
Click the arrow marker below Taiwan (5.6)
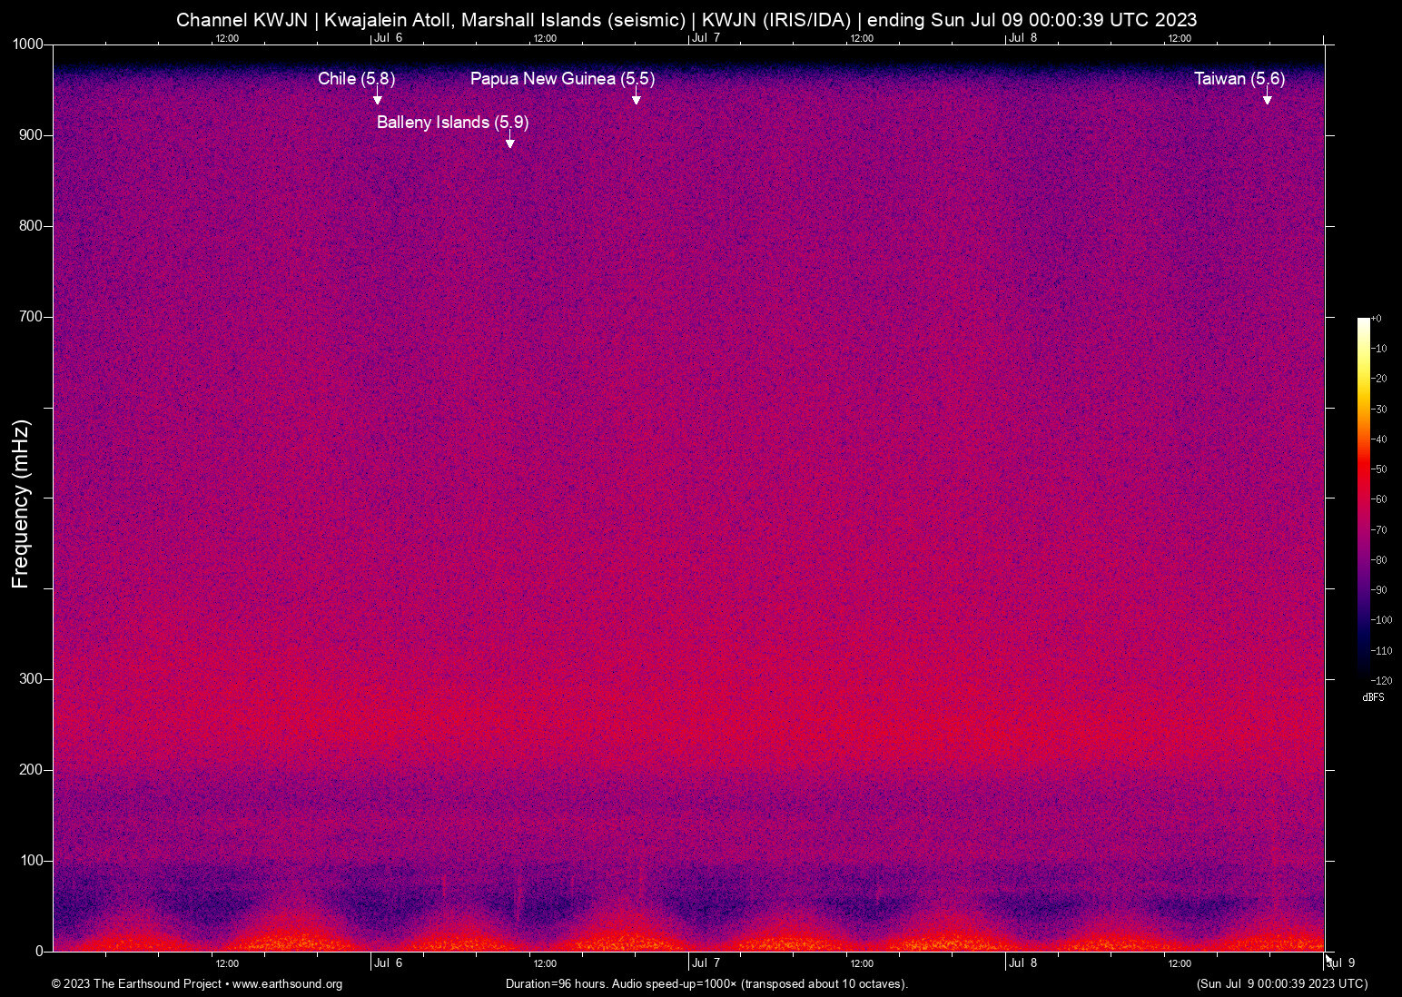click(1268, 99)
